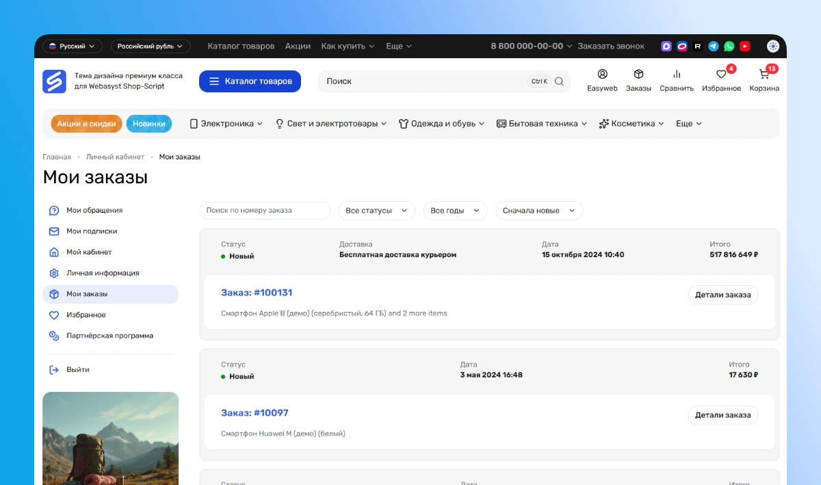Select Личная информация in sidebar
This screenshot has height=485, width=821.
[103, 273]
